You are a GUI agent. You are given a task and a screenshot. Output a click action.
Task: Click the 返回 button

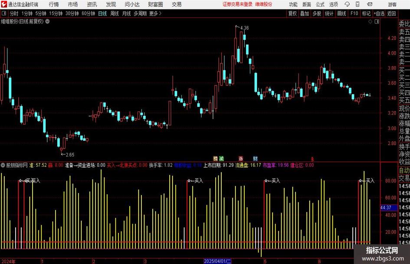391,13
